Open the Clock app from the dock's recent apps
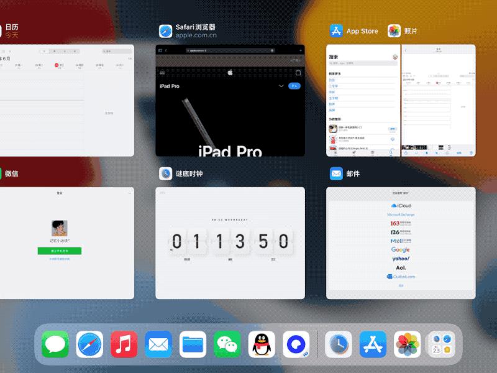497x373 pixels. pos(339,344)
